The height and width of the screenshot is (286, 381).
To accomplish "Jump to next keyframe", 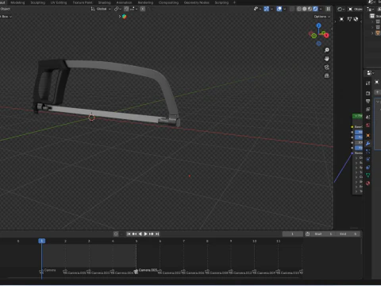I will pyautogui.click(x=152, y=234).
